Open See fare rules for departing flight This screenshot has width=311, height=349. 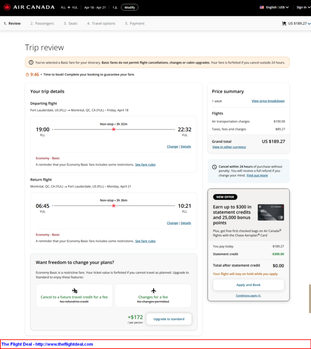(145, 165)
